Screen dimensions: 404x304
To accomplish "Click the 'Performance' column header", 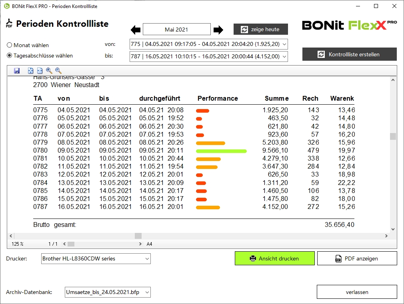I will [218, 98].
